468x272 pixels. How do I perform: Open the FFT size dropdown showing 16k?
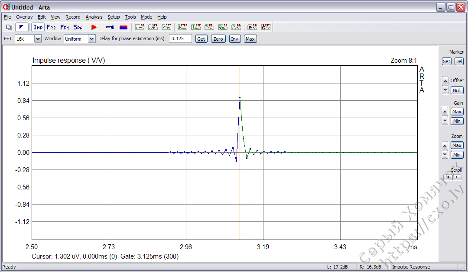coord(37,38)
